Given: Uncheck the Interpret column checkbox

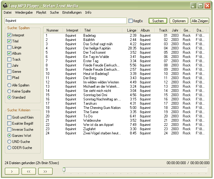Looking at the screenshot, I should tap(9, 35).
